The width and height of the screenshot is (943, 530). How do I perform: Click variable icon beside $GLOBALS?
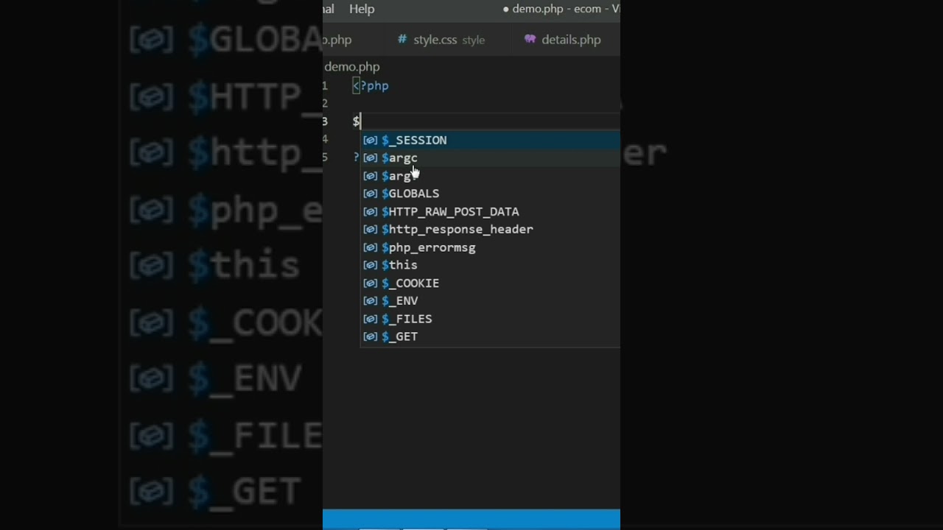pos(370,194)
